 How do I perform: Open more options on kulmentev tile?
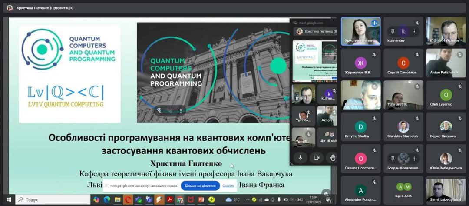click(x=414, y=31)
